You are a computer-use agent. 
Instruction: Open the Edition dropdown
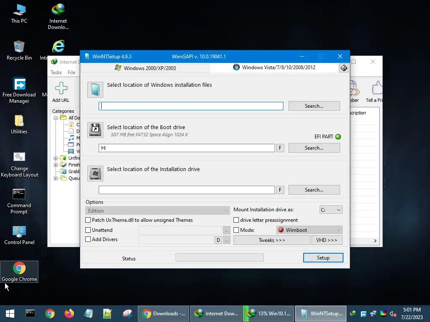[x=157, y=210]
